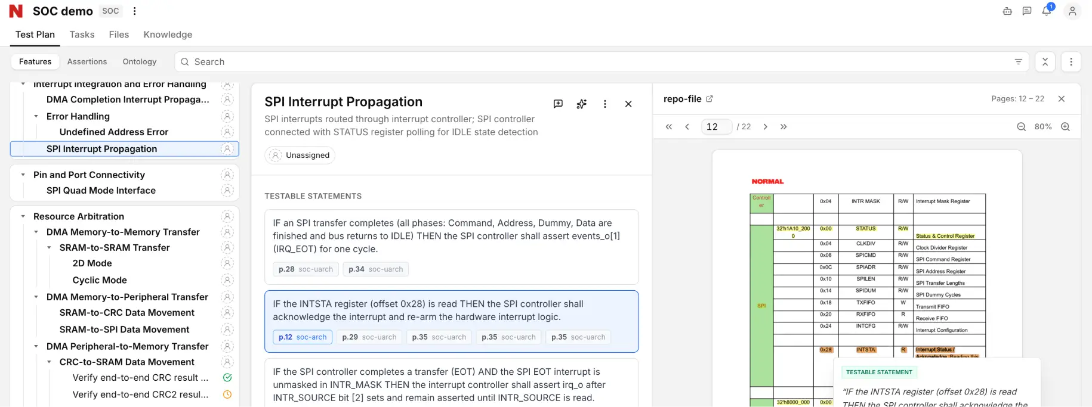Switch to the Test Plan tab

point(35,35)
